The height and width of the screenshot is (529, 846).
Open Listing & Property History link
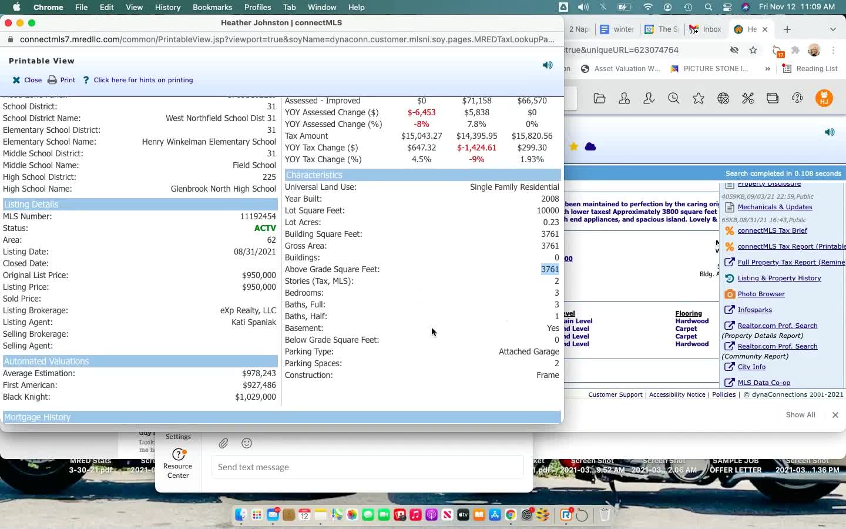[x=779, y=278]
